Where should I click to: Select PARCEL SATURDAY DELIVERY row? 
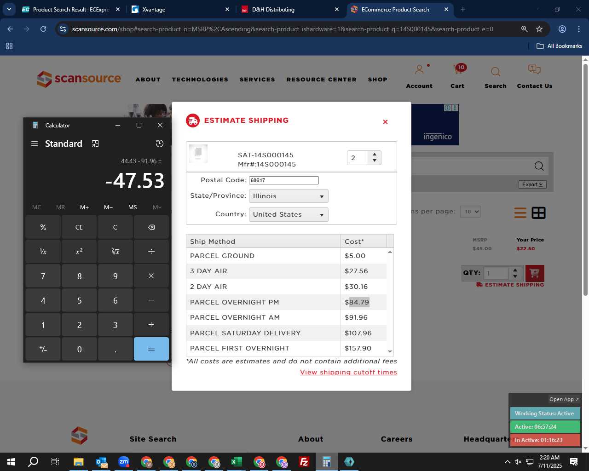286,333
